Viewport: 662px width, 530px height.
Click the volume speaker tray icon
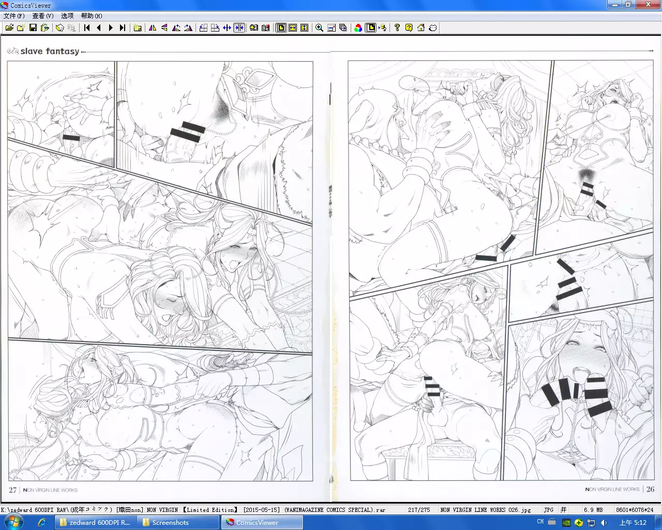[x=604, y=523]
